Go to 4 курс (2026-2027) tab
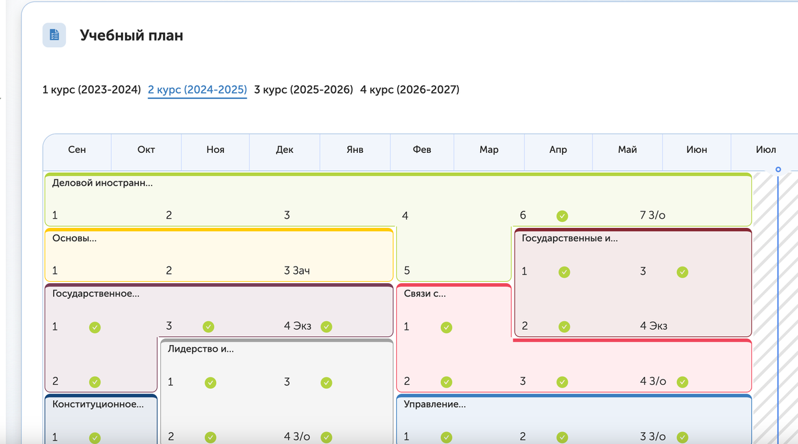This screenshot has width=798, height=444. 410,89
